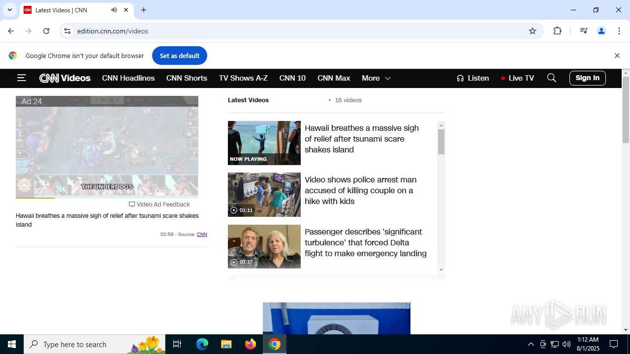Click the video list scrollbar thumb
Screen dimensions: 630x354
point(441,142)
